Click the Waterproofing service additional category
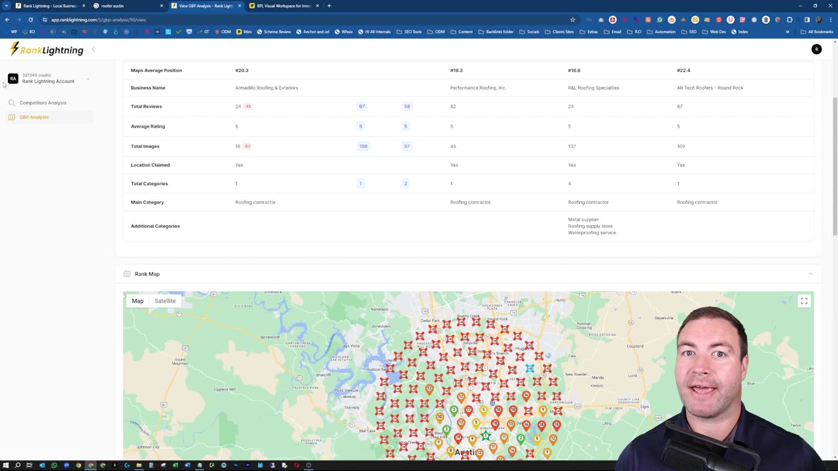The image size is (838, 471). tap(592, 233)
